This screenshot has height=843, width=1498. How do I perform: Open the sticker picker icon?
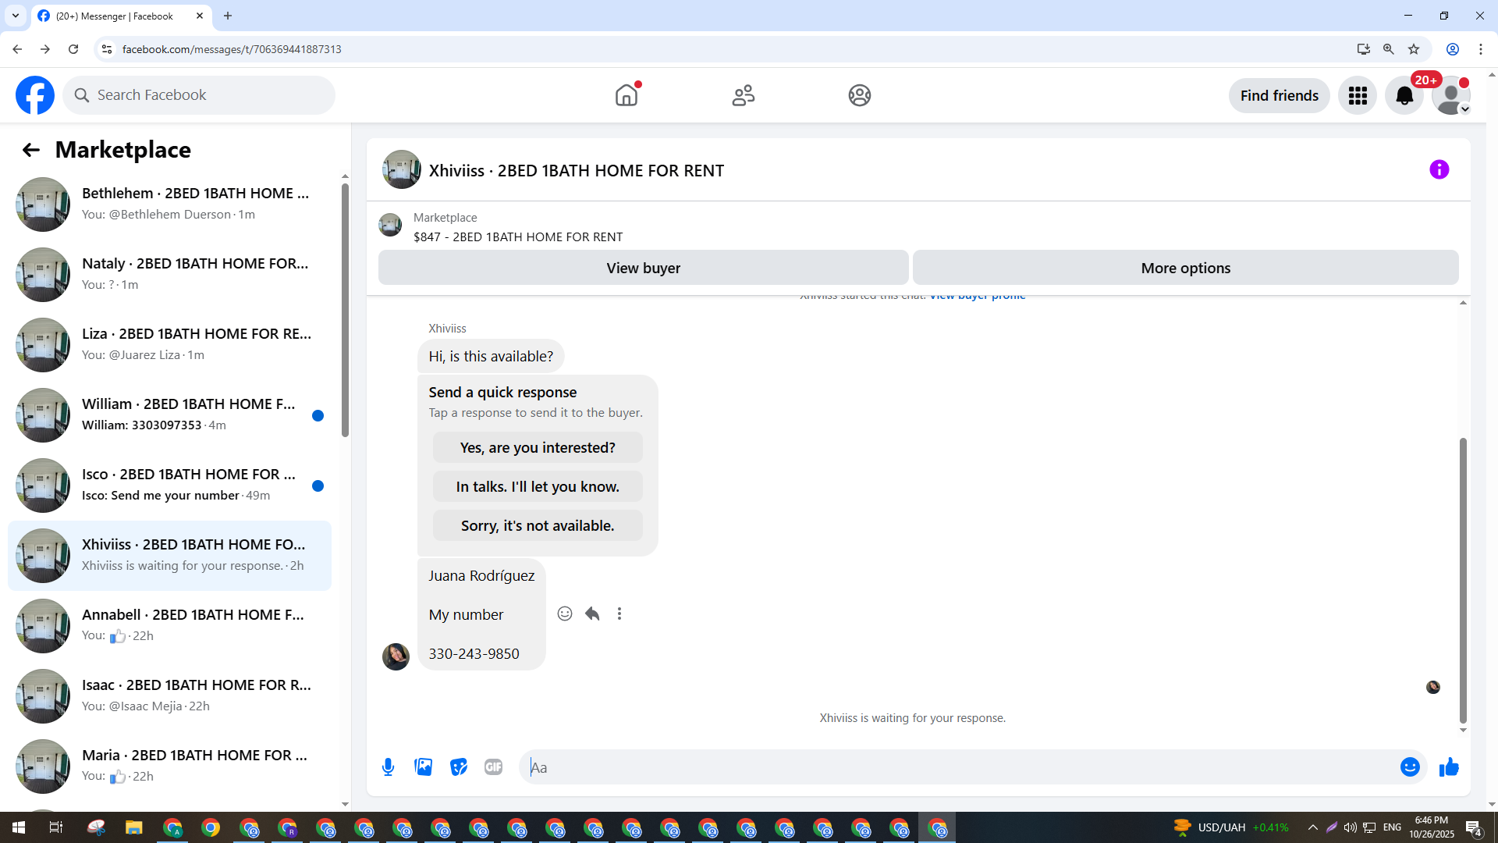(x=459, y=767)
